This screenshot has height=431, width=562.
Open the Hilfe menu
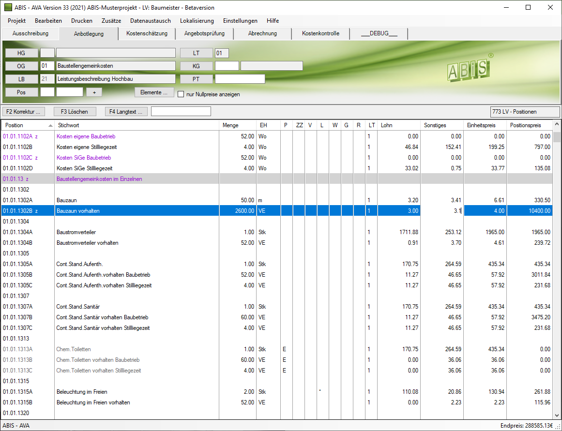273,21
